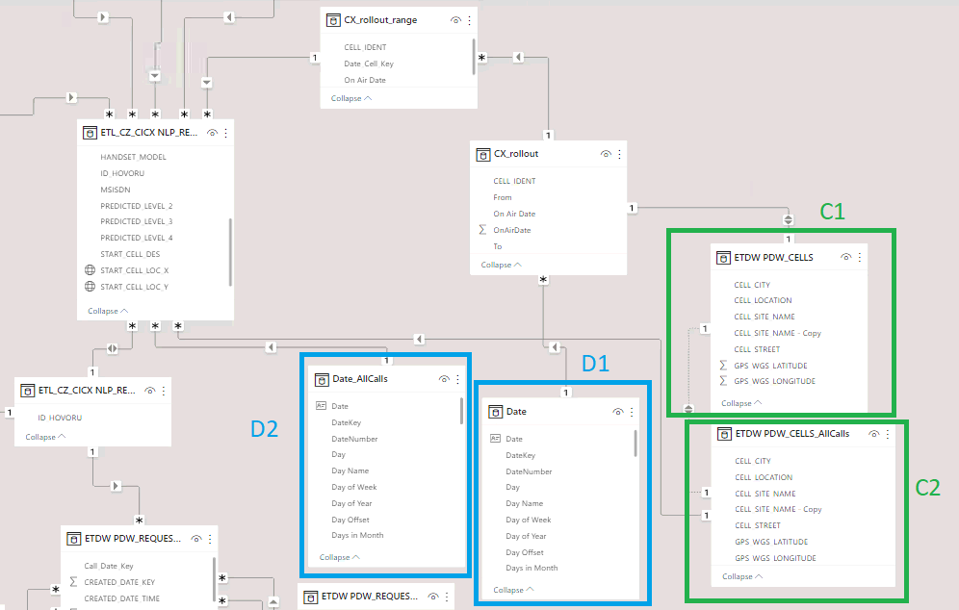959x610 pixels.
Task: Click the large ETL_CZ_CICX NLP_RE table scrollbar
Action: point(230,251)
